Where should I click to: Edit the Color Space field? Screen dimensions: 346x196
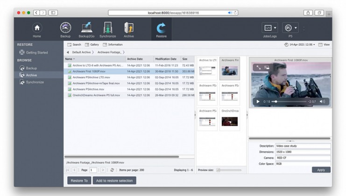pyautogui.click(x=303, y=164)
